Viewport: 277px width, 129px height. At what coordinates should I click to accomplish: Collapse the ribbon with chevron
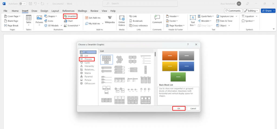[x=274, y=29]
